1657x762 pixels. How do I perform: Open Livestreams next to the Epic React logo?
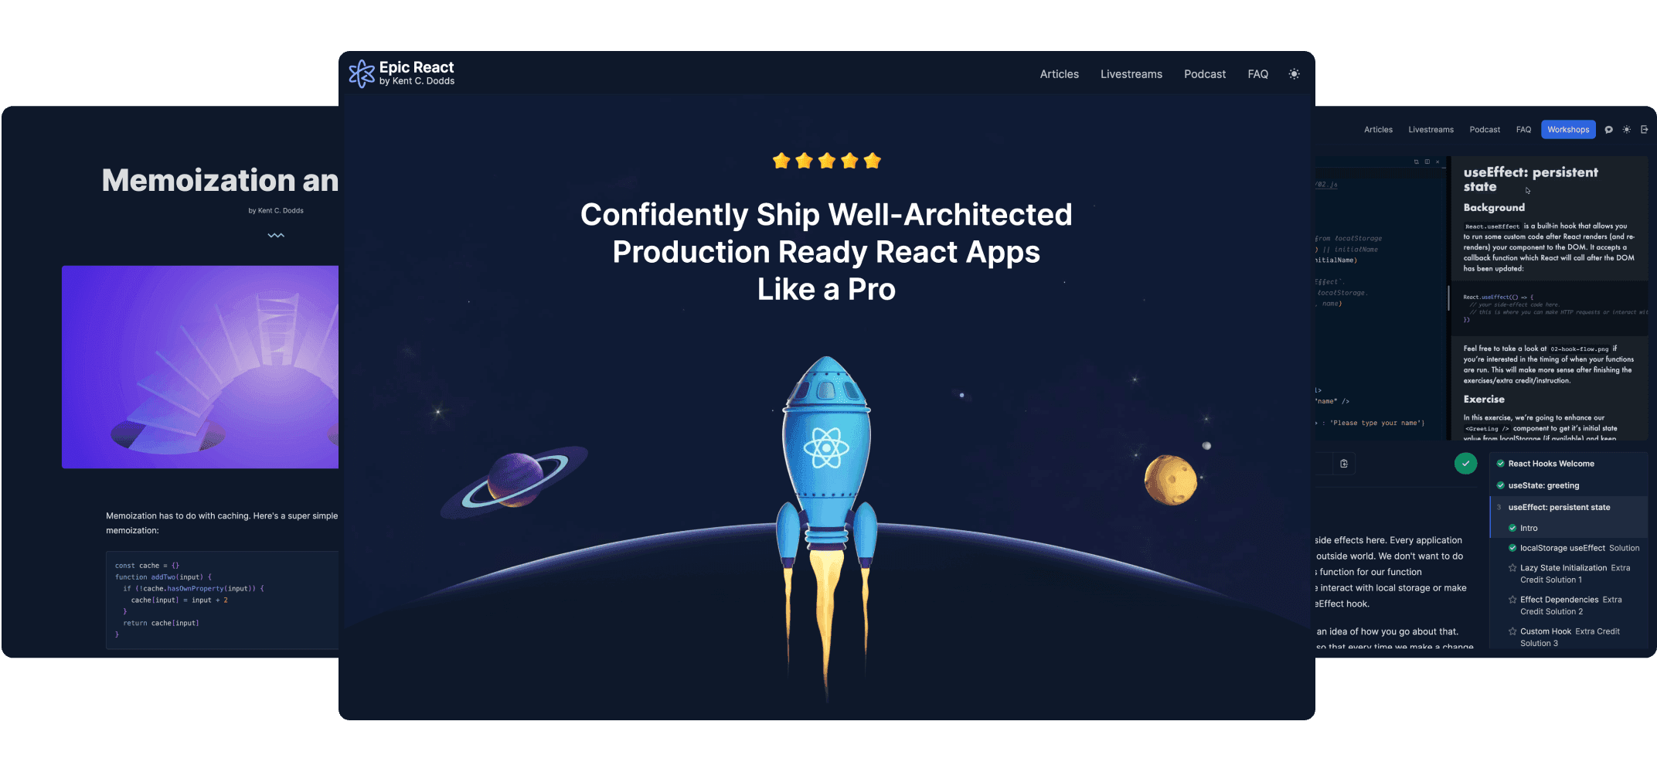(1131, 74)
